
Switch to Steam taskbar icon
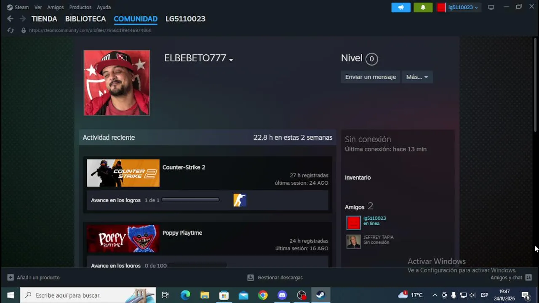[321, 295]
